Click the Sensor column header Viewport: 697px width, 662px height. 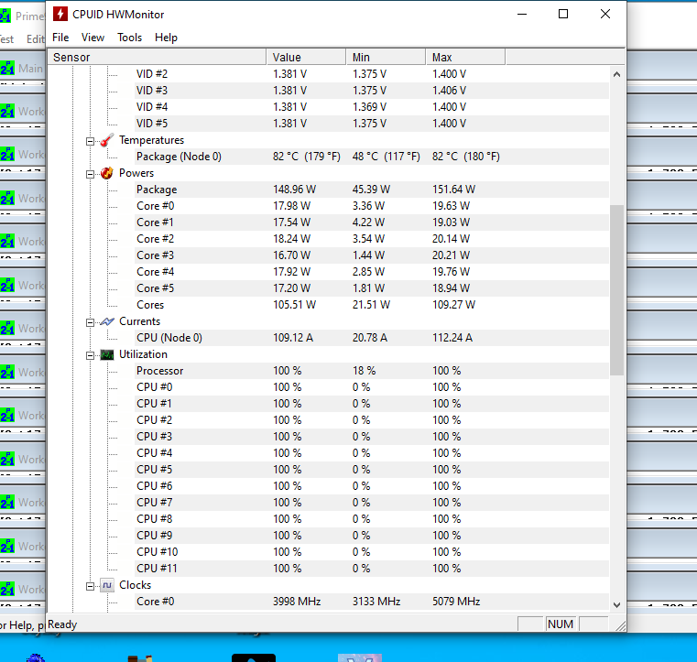point(157,58)
